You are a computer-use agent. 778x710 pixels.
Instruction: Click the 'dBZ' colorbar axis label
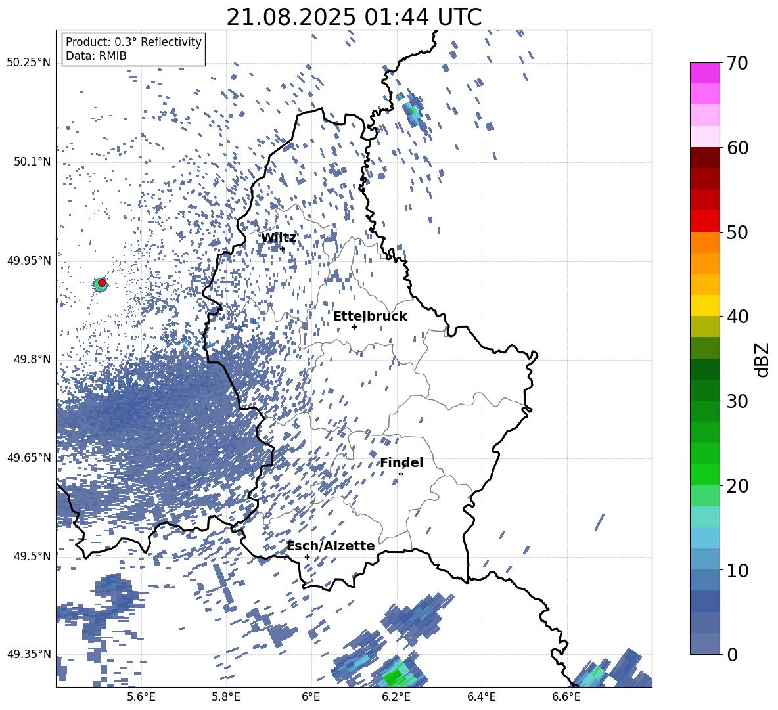pos(763,359)
